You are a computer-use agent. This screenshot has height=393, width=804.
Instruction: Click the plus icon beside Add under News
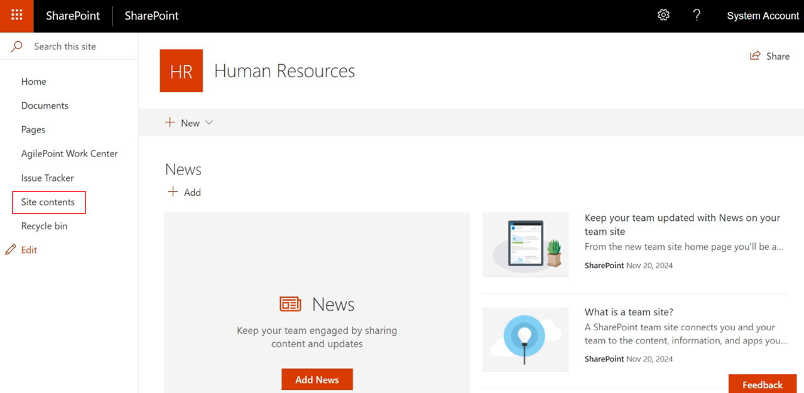[173, 192]
